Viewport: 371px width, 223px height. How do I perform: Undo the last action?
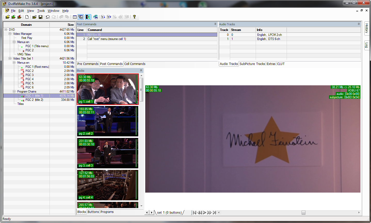[x=48, y=17]
